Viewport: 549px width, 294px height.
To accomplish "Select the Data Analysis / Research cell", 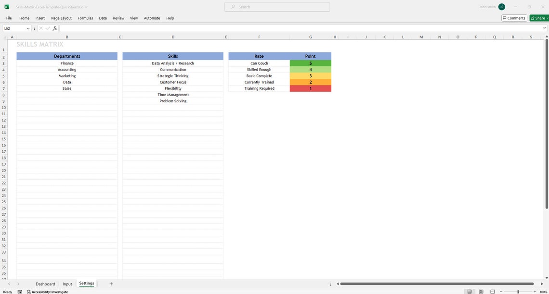I will pyautogui.click(x=172, y=63).
